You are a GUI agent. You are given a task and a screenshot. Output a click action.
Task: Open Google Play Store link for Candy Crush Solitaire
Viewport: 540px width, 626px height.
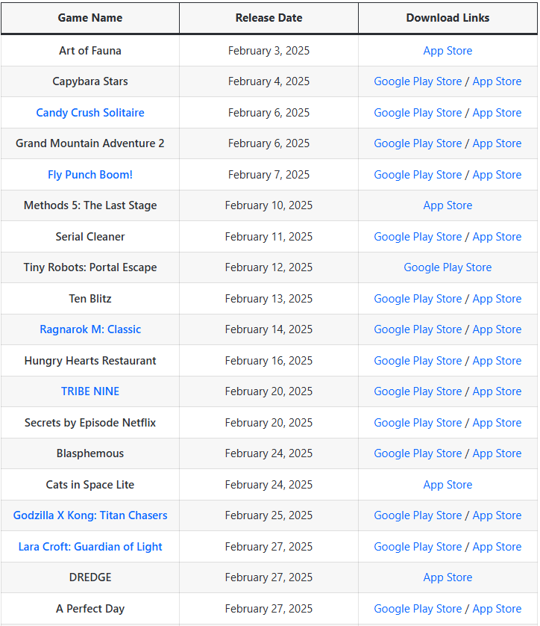click(418, 113)
